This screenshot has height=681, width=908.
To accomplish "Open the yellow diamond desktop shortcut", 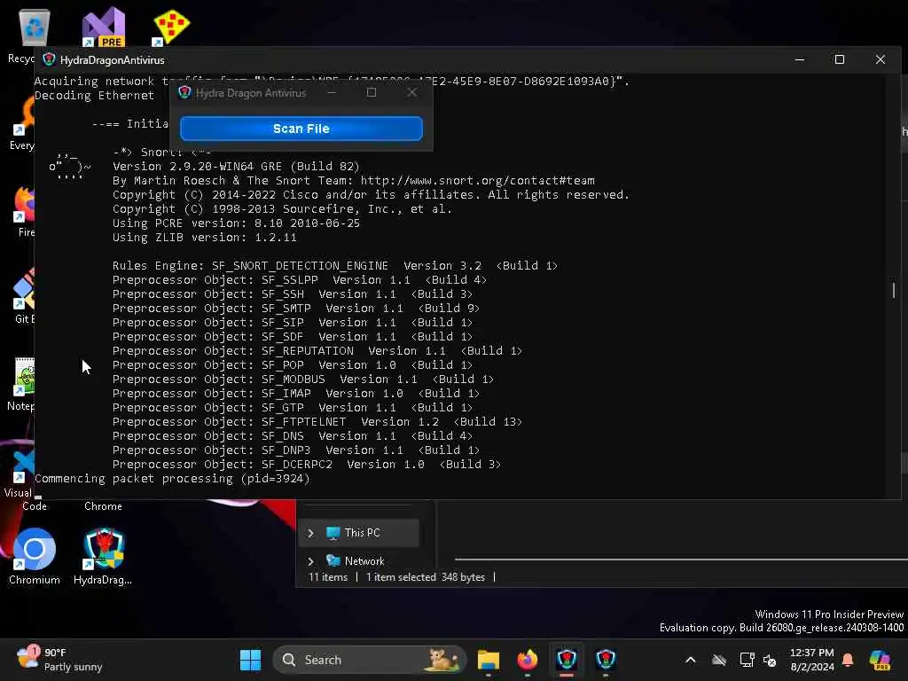I will [171, 27].
